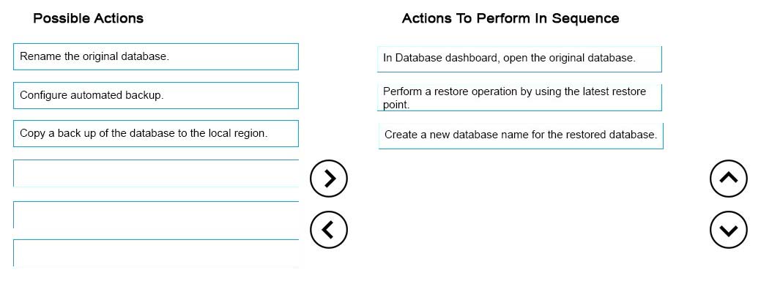Click empty area below the sequence list
The width and height of the screenshot is (761, 281).
[519, 209]
